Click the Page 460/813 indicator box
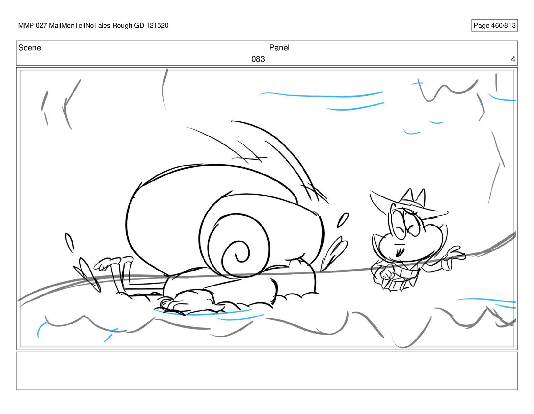The width and height of the screenshot is (534, 414). pos(494,26)
